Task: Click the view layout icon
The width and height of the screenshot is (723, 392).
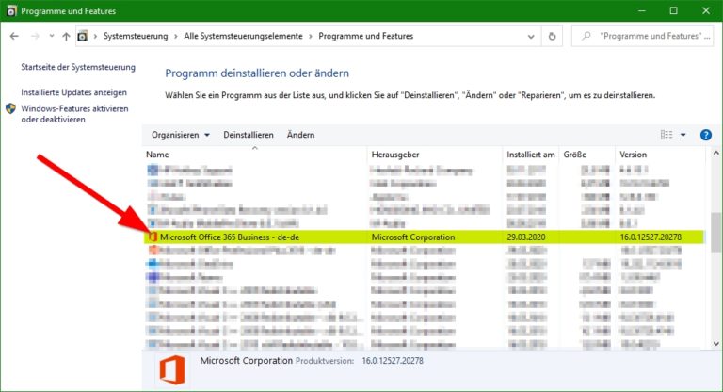Action: (667, 135)
